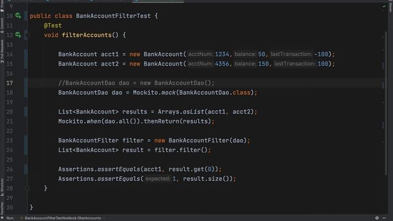Click result.size() on line 27
This screenshot has width=393, height=221.
coord(206,179)
